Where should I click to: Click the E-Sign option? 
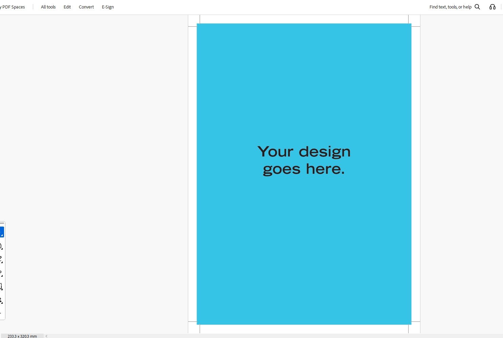tap(108, 7)
